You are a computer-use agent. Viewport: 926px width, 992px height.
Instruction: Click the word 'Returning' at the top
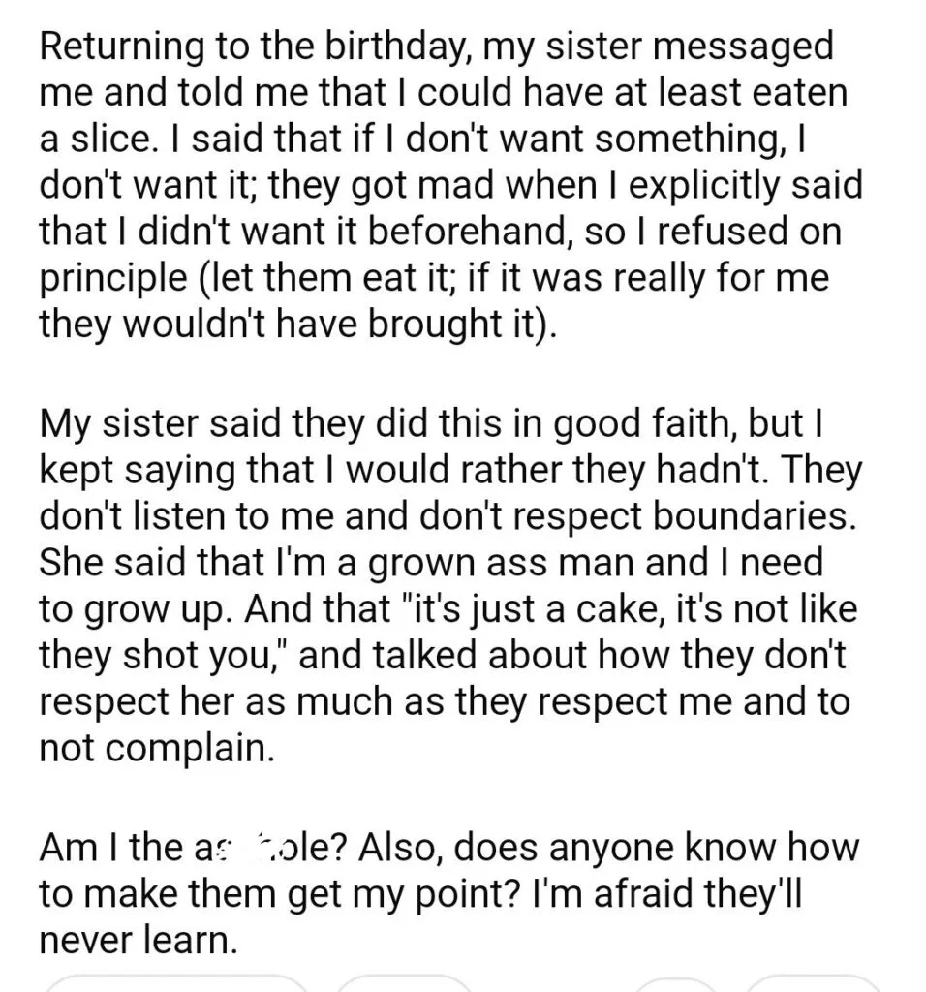pyautogui.click(x=122, y=48)
